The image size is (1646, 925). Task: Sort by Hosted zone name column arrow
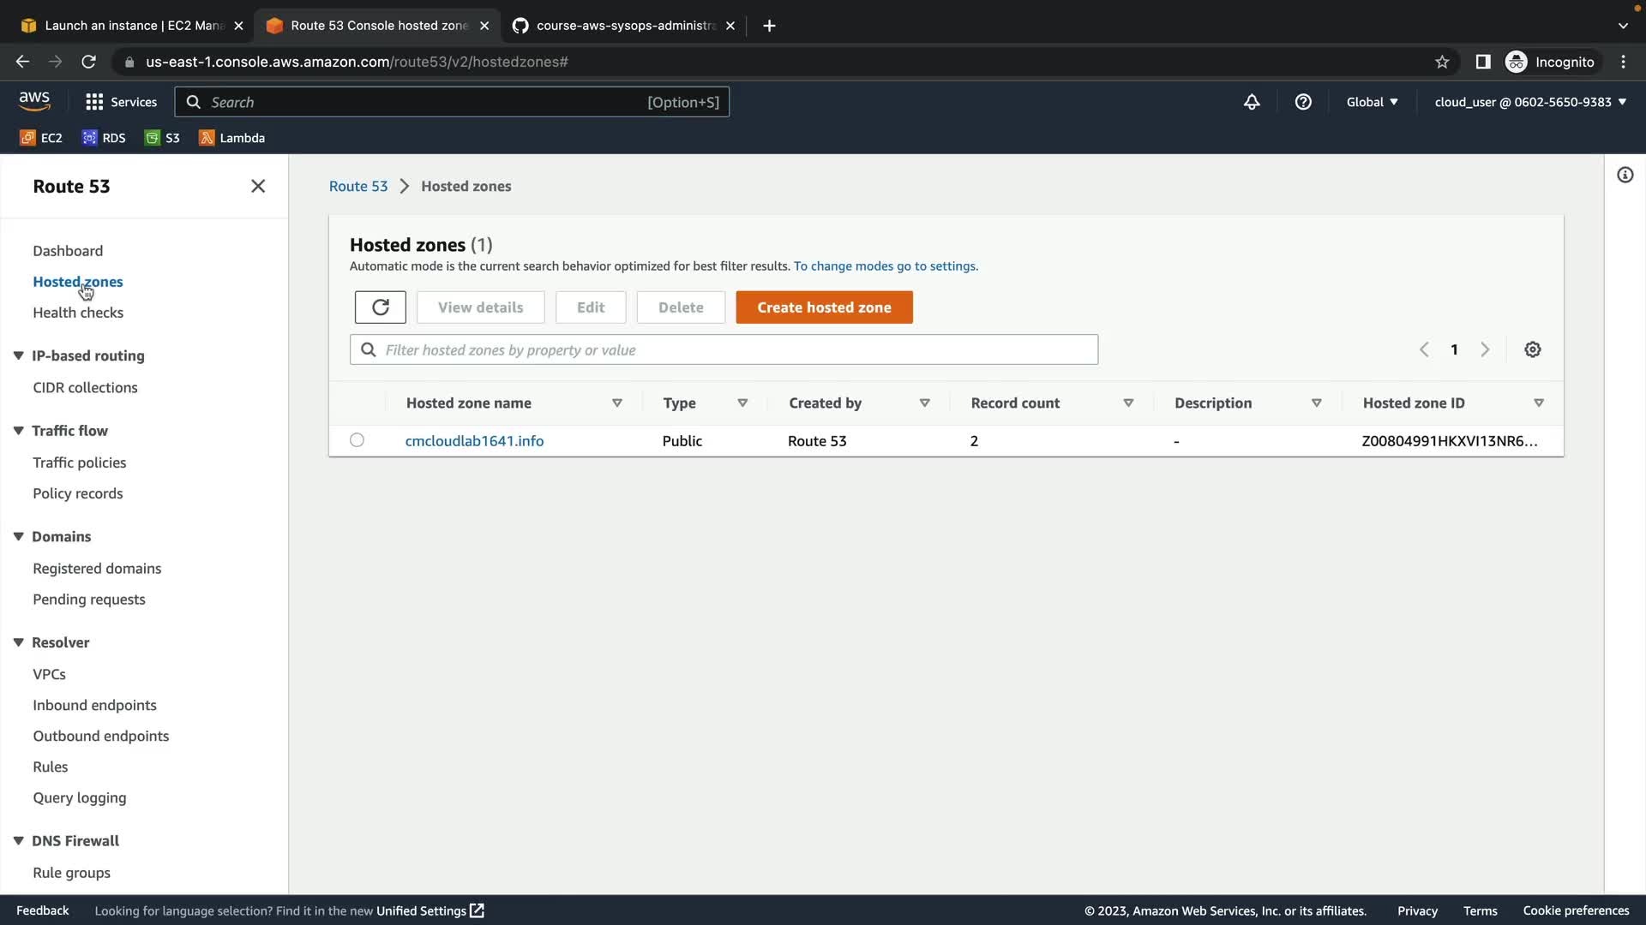point(616,403)
